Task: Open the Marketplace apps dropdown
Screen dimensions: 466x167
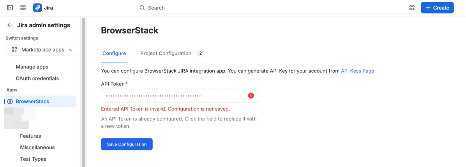Action: [41, 50]
